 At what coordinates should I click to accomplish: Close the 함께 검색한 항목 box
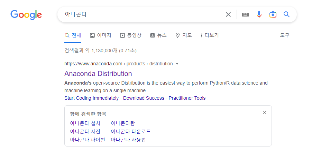pos(265,112)
